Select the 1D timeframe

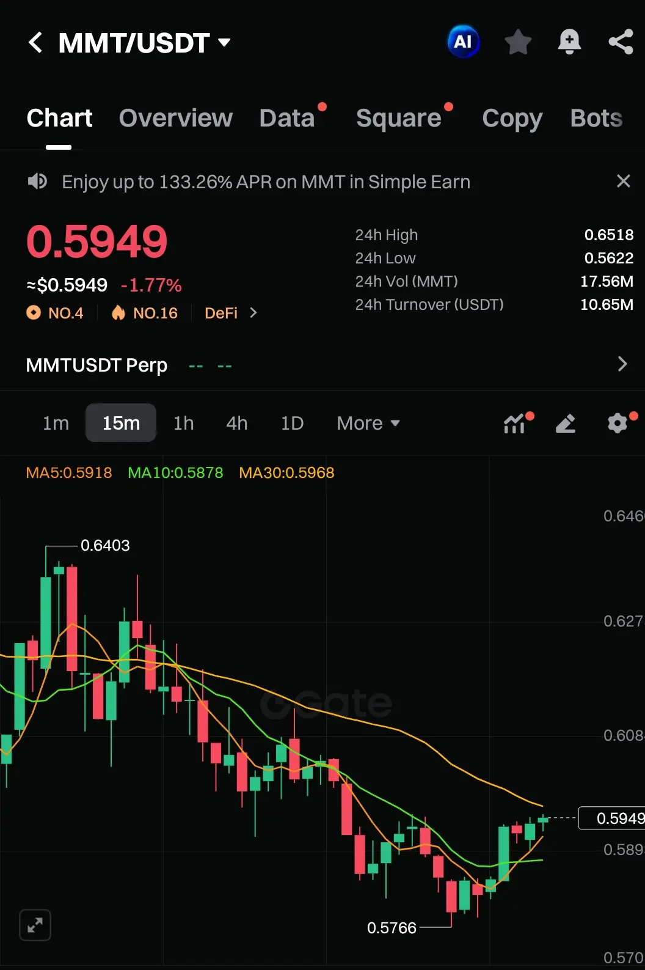coord(292,423)
